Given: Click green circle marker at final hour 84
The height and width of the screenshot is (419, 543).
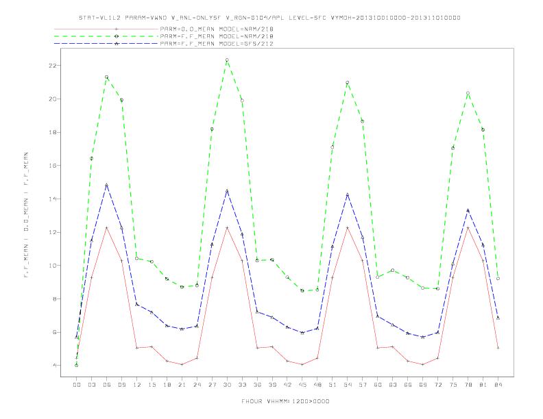Looking at the screenshot, I should [x=498, y=279].
